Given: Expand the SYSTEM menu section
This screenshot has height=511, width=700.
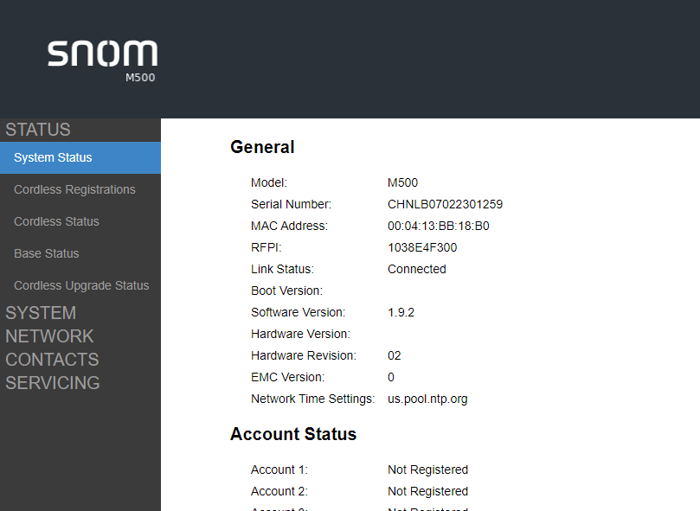Looking at the screenshot, I should click(41, 313).
